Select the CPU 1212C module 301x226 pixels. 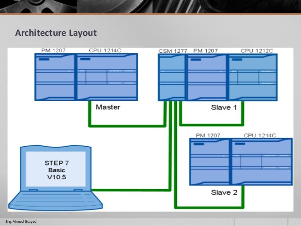click(x=253, y=77)
